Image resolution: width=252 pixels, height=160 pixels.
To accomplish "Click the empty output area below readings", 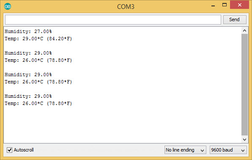I will [122, 124].
